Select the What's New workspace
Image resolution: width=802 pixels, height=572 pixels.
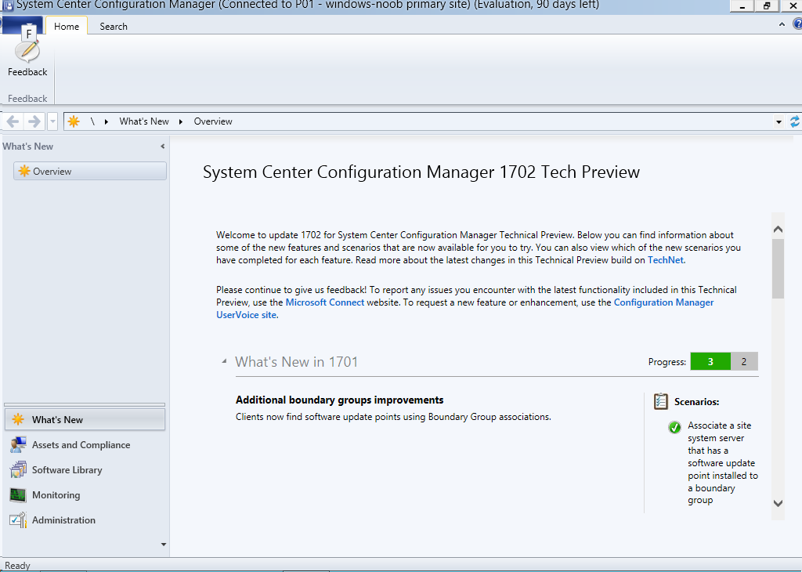coord(85,419)
